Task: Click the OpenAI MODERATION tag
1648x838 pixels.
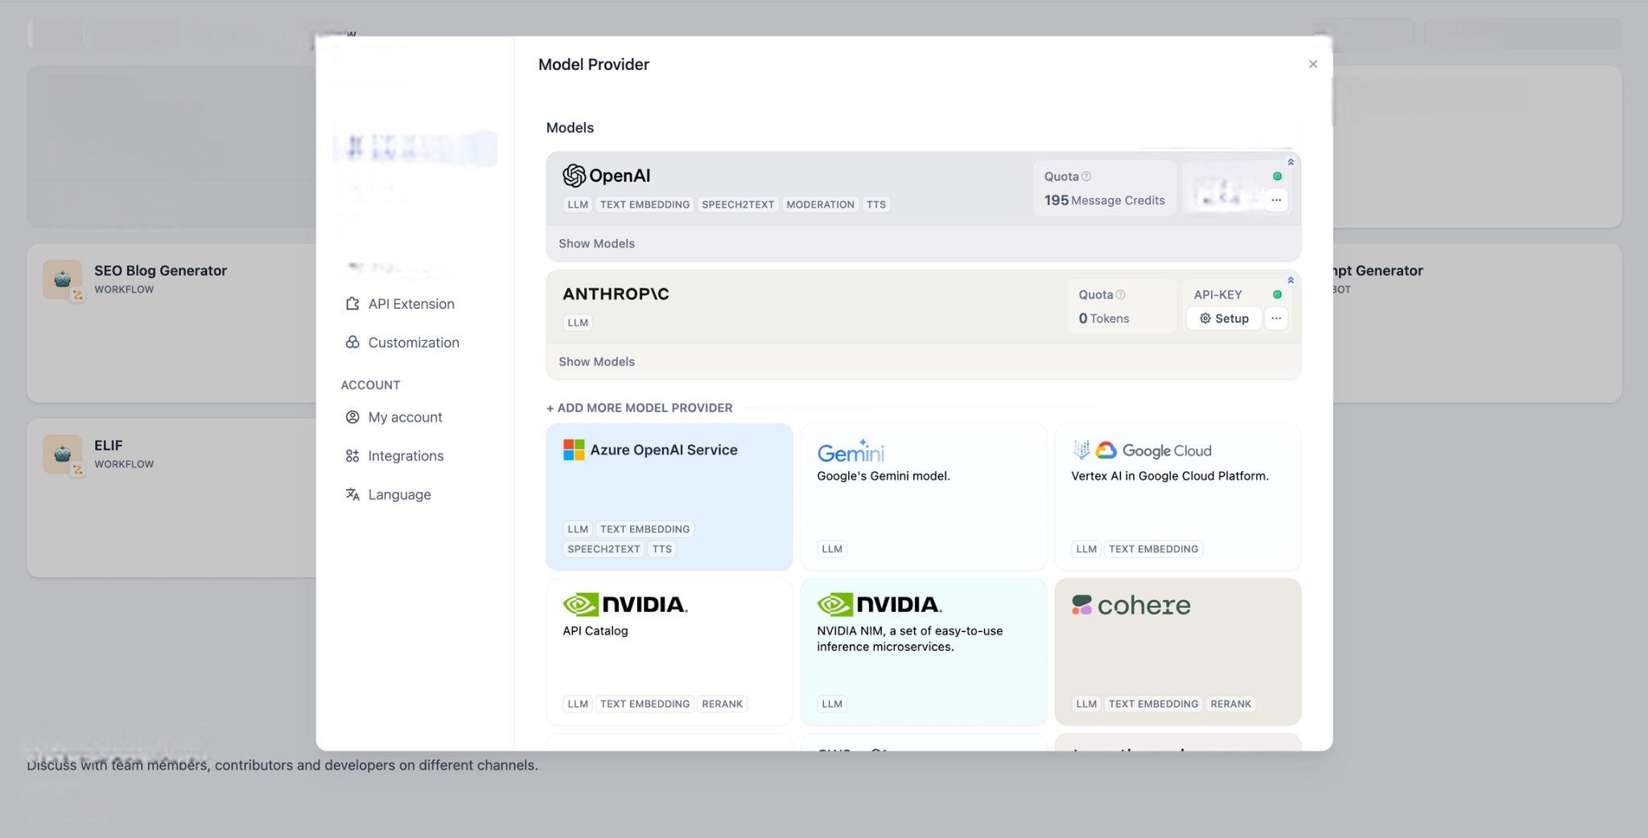Action: (x=820, y=205)
